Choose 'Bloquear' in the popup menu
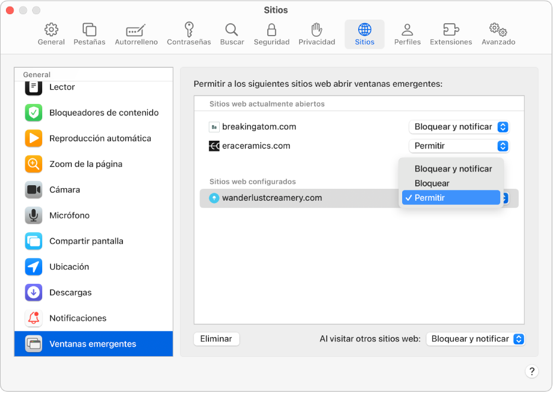This screenshot has height=393, width=553. tap(432, 183)
